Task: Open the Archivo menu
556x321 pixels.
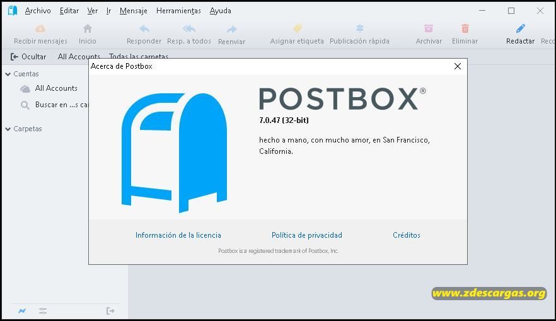Action: point(38,11)
